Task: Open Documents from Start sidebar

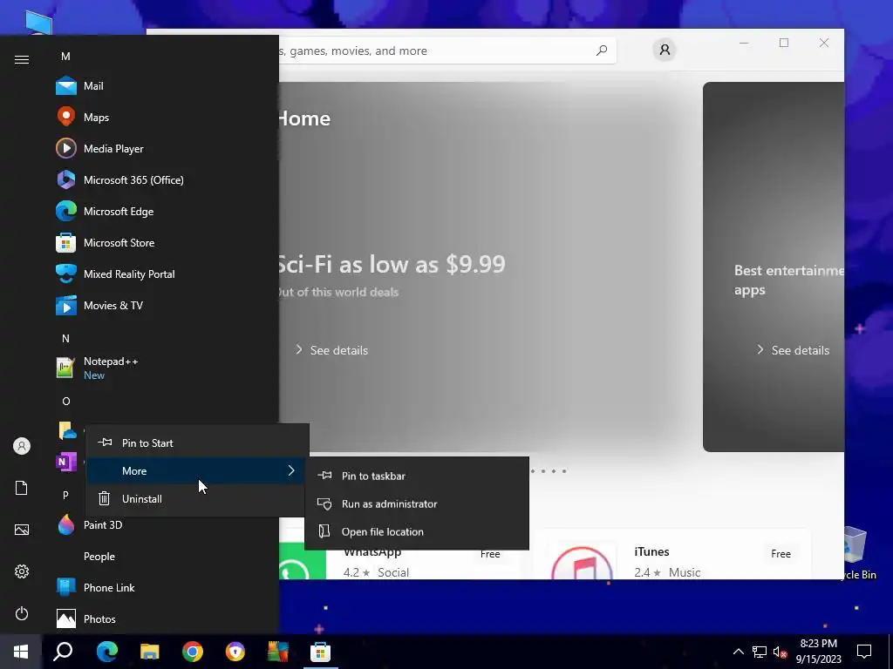Action: coord(22,488)
